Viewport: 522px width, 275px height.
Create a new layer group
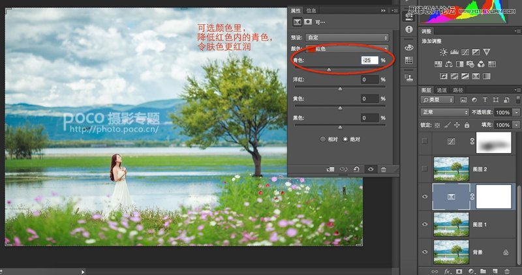pos(483,272)
